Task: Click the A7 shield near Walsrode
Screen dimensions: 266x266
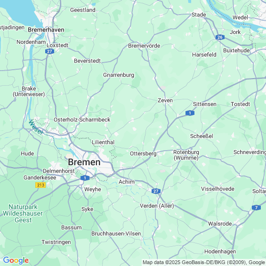Action: pos(256,208)
